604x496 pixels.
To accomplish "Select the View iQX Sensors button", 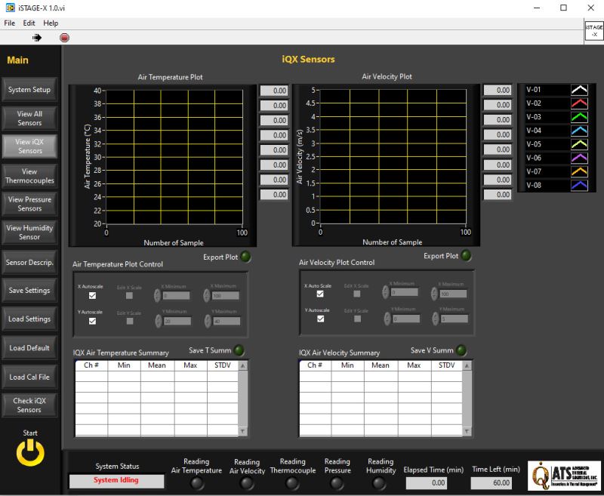I will [x=29, y=146].
